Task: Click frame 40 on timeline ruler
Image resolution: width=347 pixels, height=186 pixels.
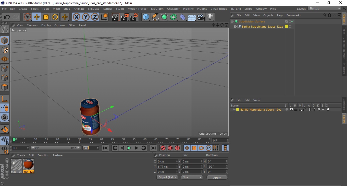Action: (x=101, y=139)
